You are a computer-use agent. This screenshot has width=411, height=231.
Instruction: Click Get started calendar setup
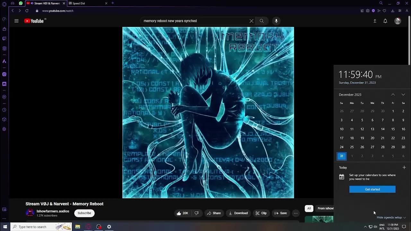pyautogui.click(x=372, y=189)
